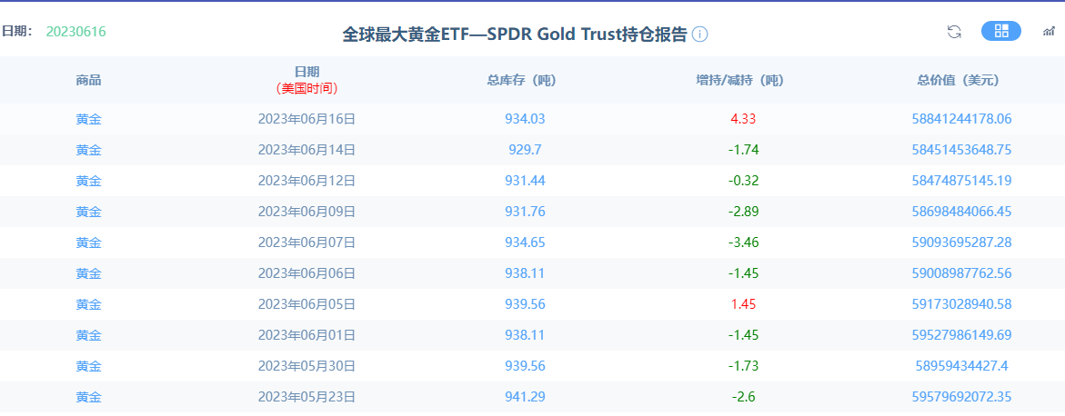Click the inventory value 939.56 for 06月05日

(x=525, y=304)
